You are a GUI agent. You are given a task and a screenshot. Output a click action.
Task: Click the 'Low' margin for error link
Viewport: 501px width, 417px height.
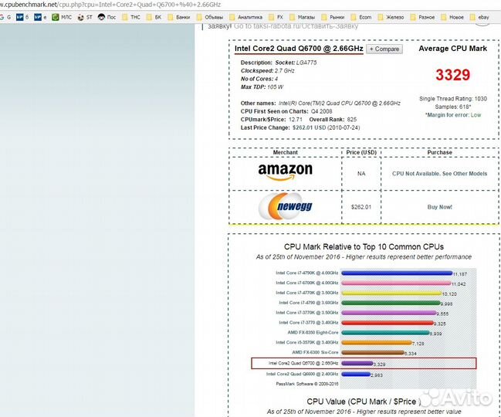476,115
